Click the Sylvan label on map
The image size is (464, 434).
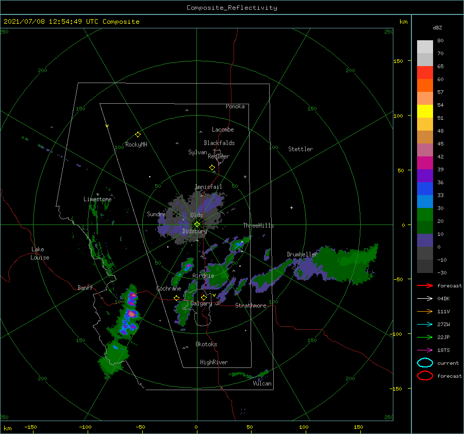[x=197, y=152]
